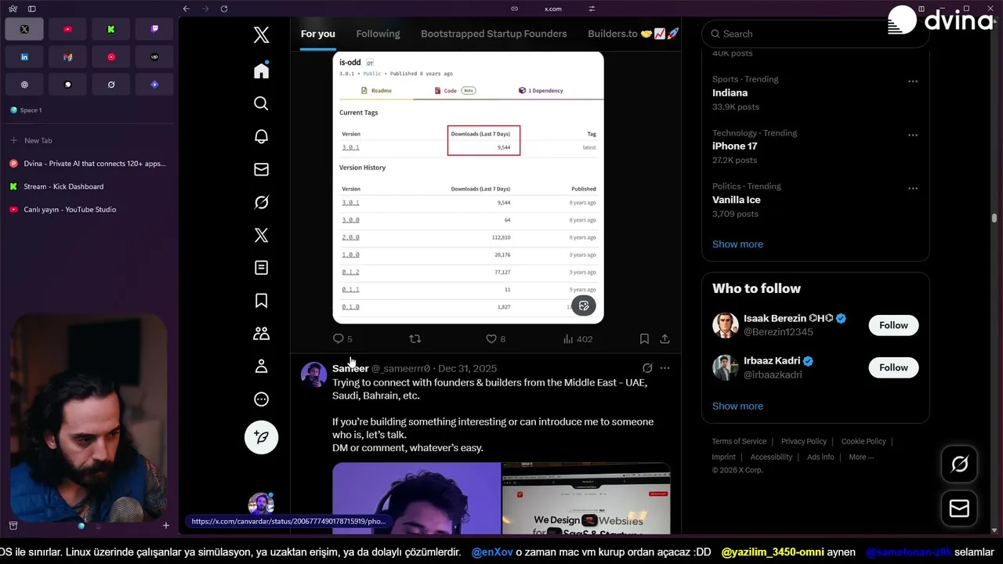Viewport: 1003px width, 564px height.
Task: Open the ChatGPT pinned tab tile
Action: pyautogui.click(x=24, y=85)
